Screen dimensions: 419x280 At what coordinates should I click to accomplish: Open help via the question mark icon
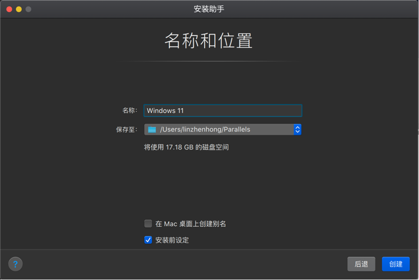pos(15,264)
